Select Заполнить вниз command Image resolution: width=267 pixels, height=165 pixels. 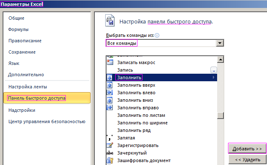coord(162,100)
